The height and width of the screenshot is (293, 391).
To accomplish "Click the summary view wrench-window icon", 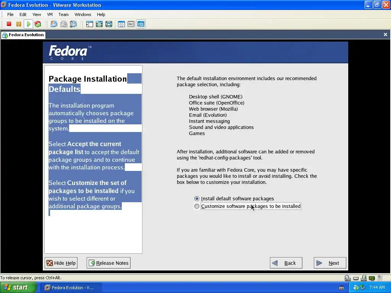I will pos(121,24).
